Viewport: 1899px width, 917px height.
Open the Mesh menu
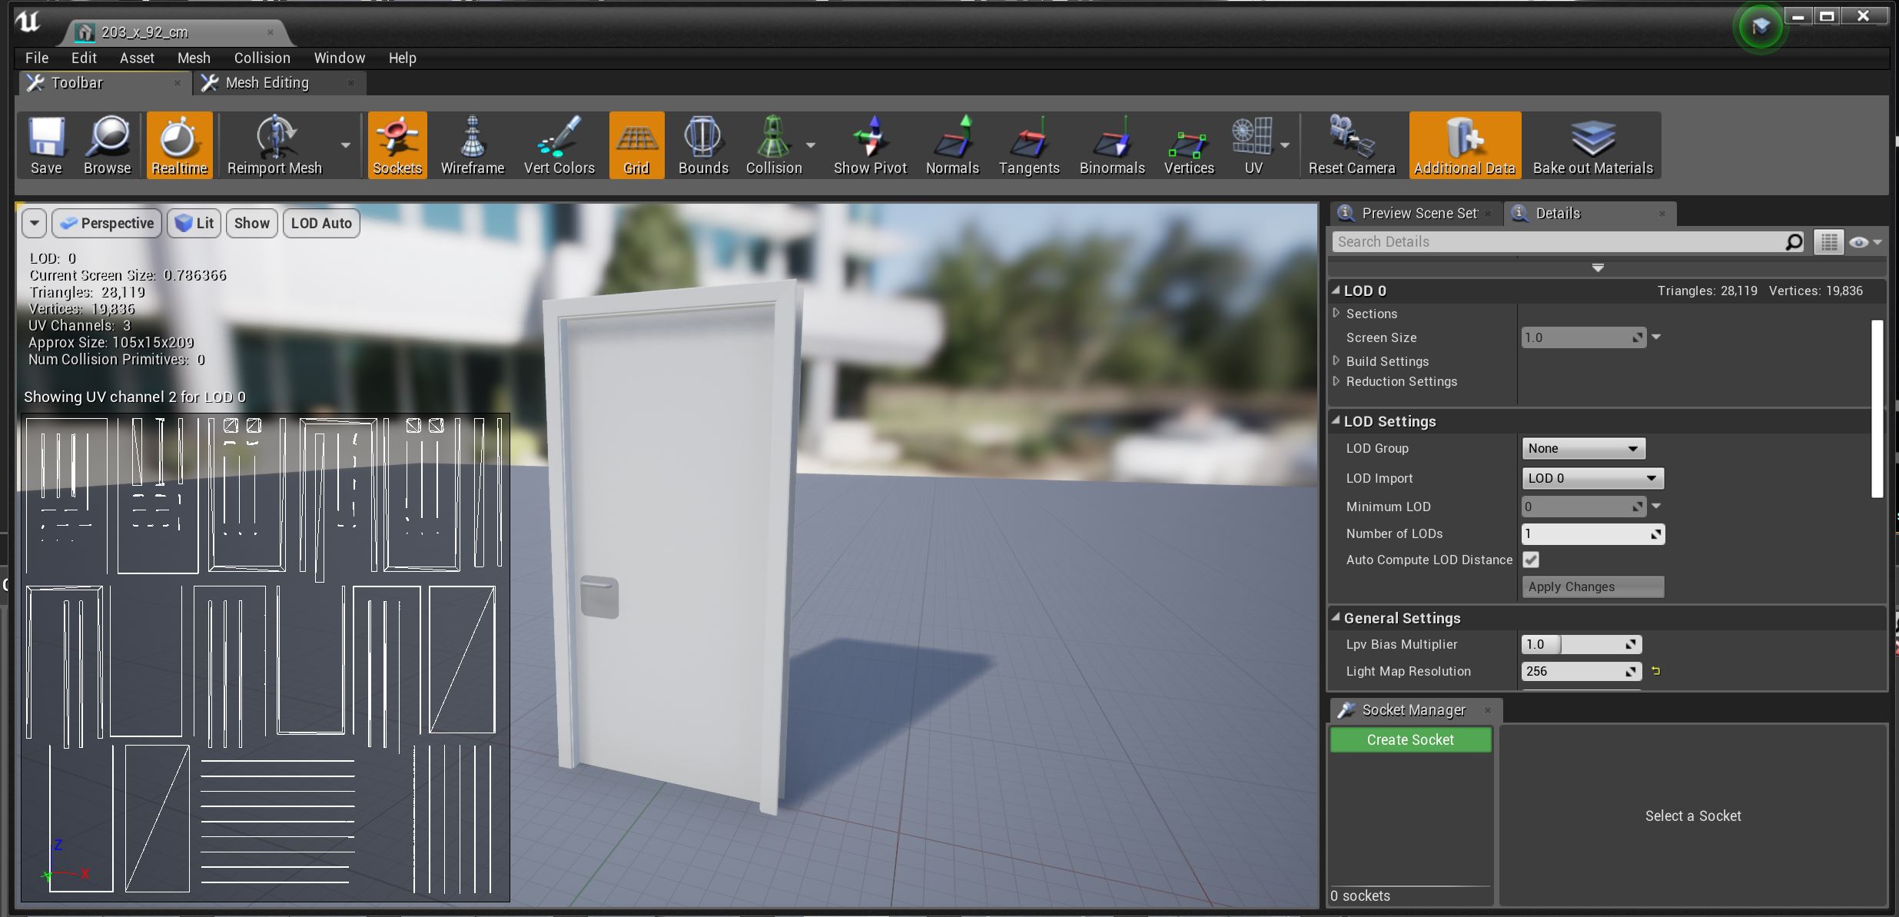tap(194, 58)
